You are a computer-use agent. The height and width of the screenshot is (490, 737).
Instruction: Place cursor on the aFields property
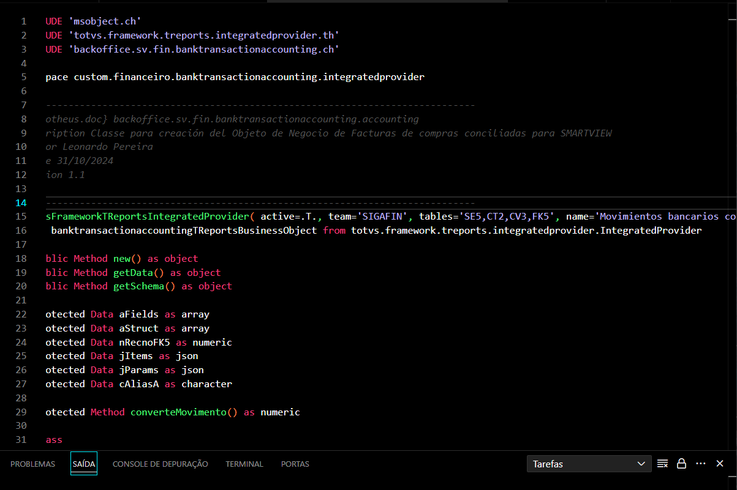point(138,314)
